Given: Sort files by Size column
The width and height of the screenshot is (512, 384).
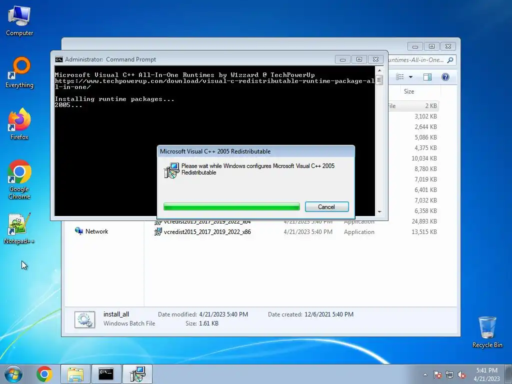Looking at the screenshot, I should tap(409, 91).
